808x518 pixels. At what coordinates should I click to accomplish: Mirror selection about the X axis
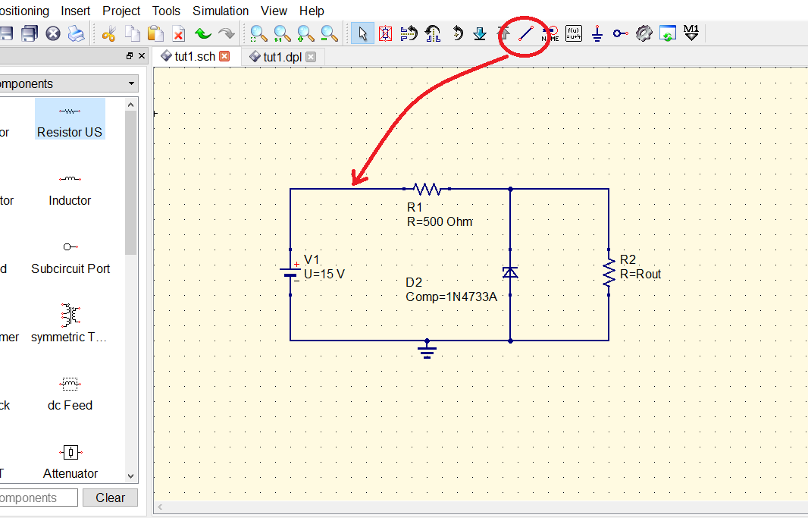click(409, 34)
